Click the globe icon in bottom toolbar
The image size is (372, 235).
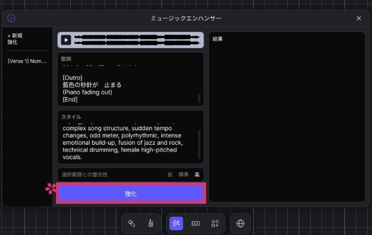click(240, 223)
